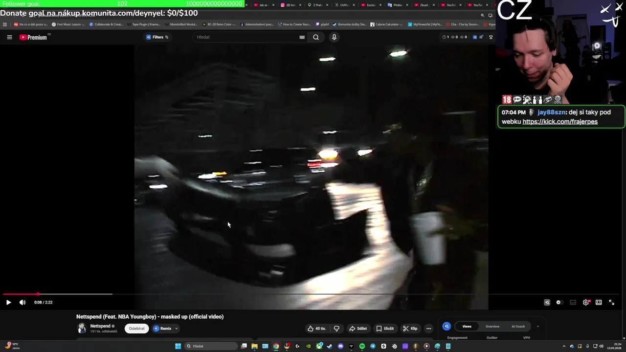626x352 pixels.
Task: Mute the video volume
Action: (22, 302)
